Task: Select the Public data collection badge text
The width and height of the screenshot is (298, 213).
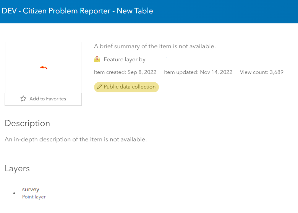Action: (x=130, y=87)
